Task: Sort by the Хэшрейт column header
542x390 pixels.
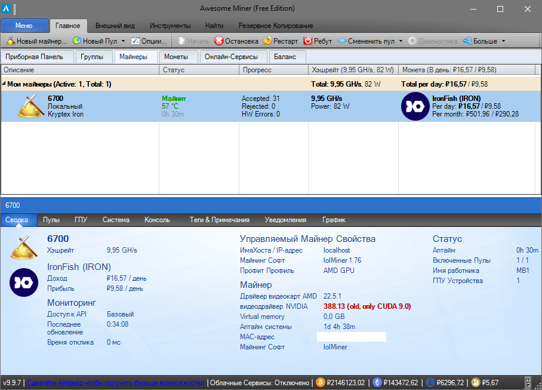Action: (353, 70)
